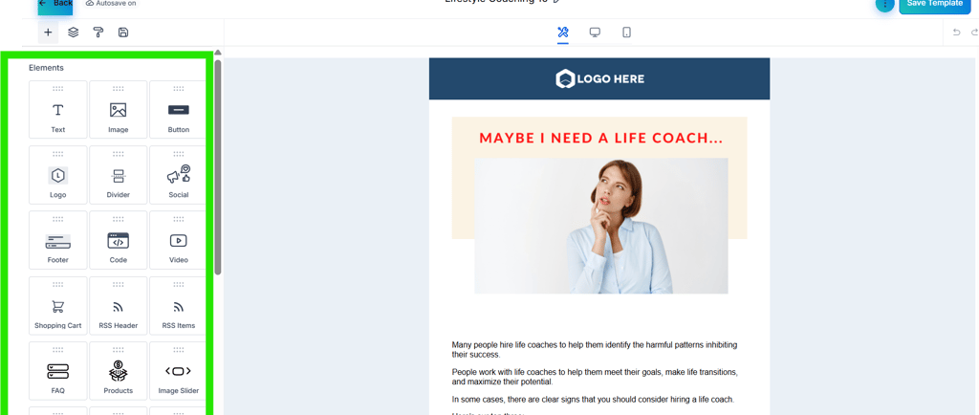
Task: Click the undo arrow
Action: pyautogui.click(x=956, y=33)
